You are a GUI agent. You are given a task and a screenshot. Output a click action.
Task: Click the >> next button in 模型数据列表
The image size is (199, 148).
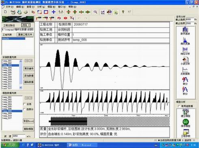pos(31,98)
